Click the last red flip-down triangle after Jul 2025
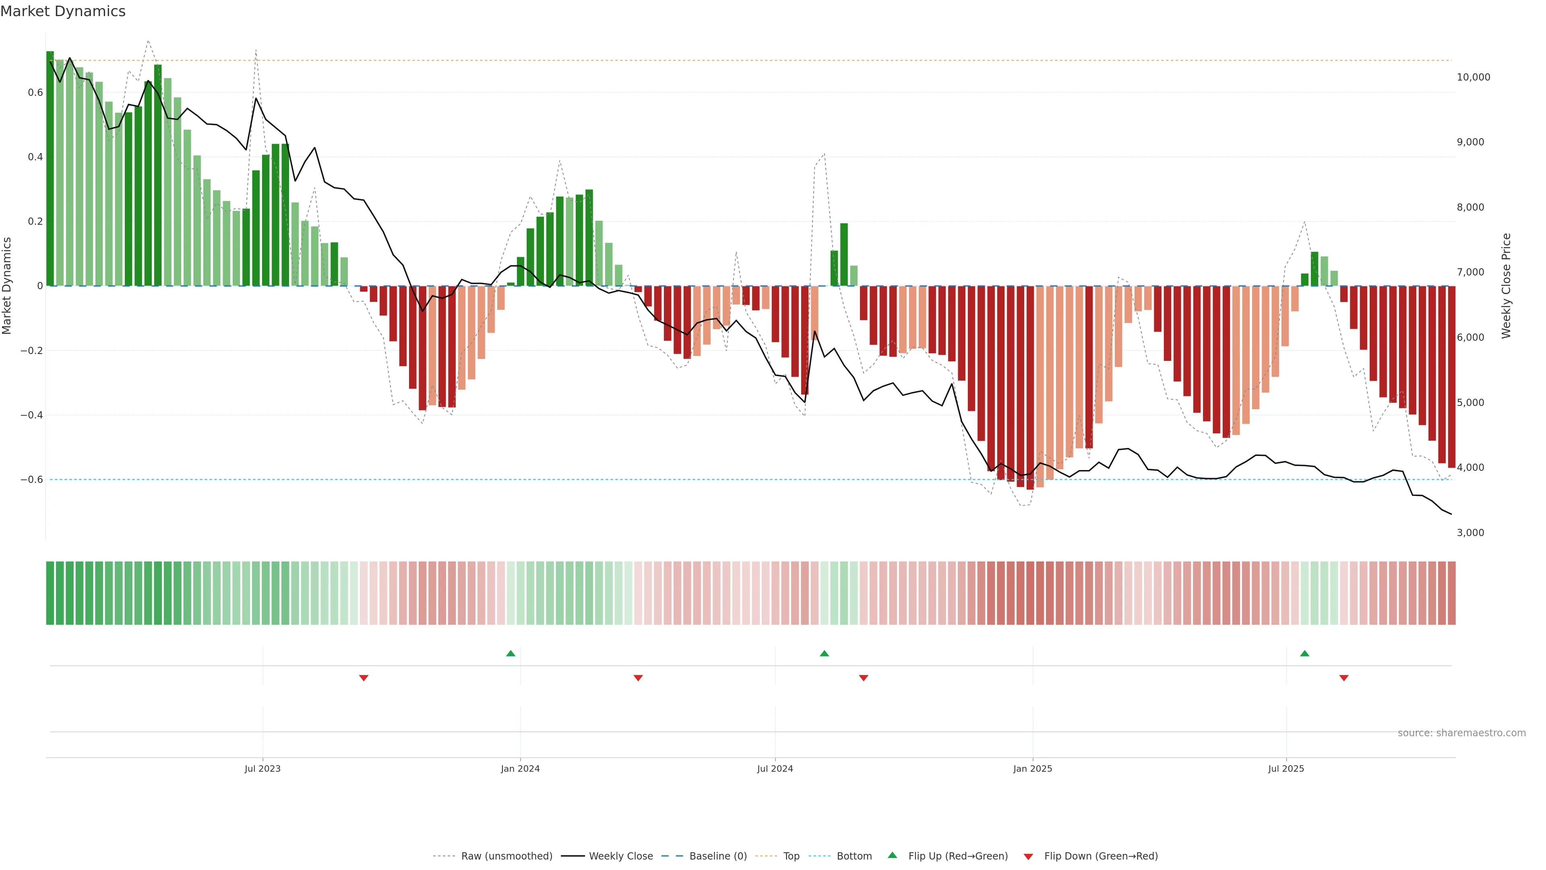Screen dimensions: 1546x870 tap(1344, 678)
